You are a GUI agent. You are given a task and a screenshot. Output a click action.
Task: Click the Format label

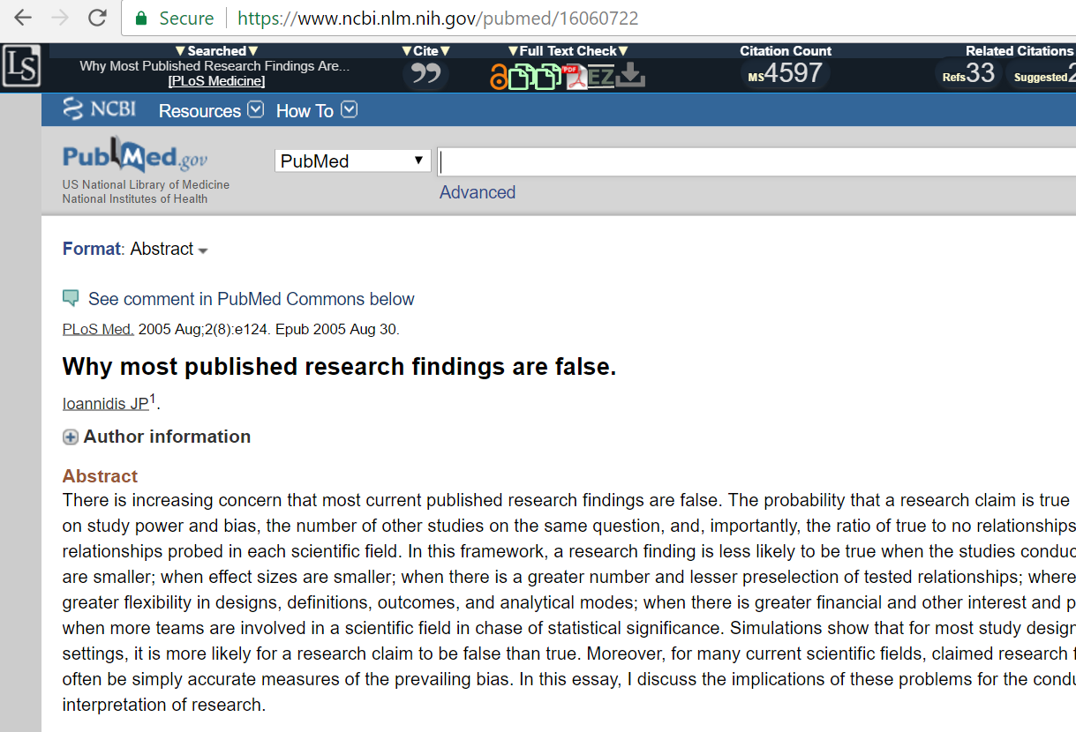[92, 249]
